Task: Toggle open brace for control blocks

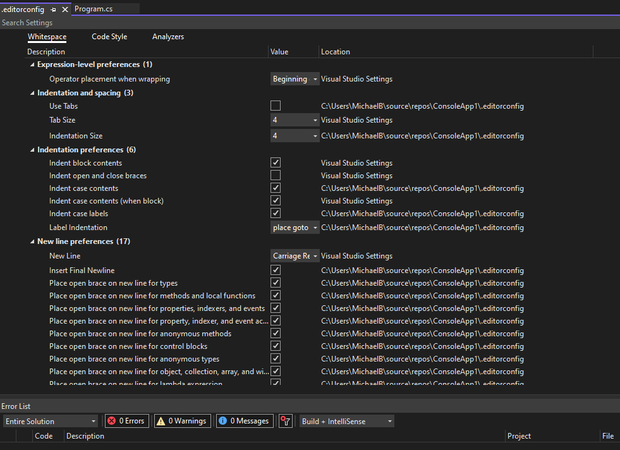Action: (x=276, y=346)
